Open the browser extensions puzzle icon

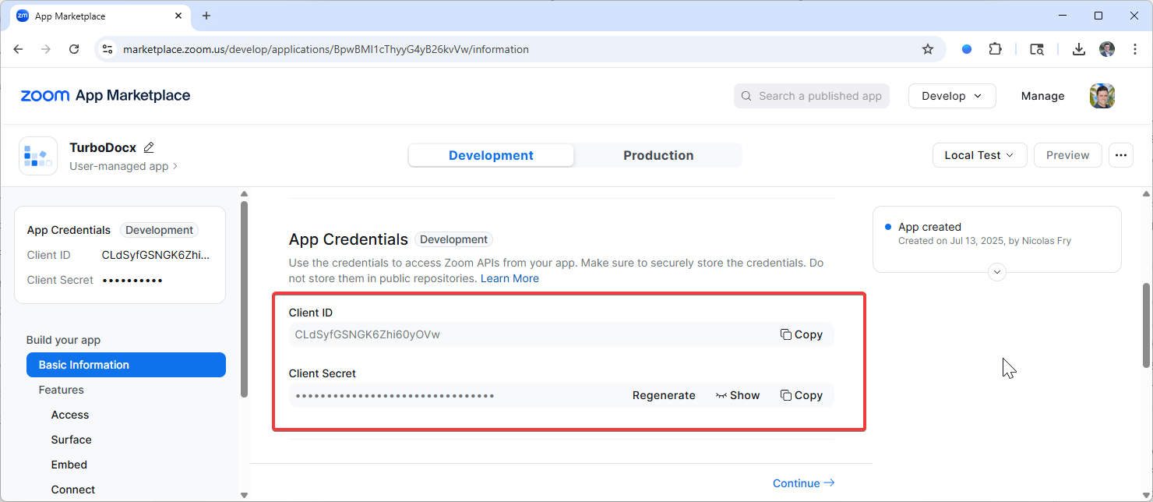point(995,49)
